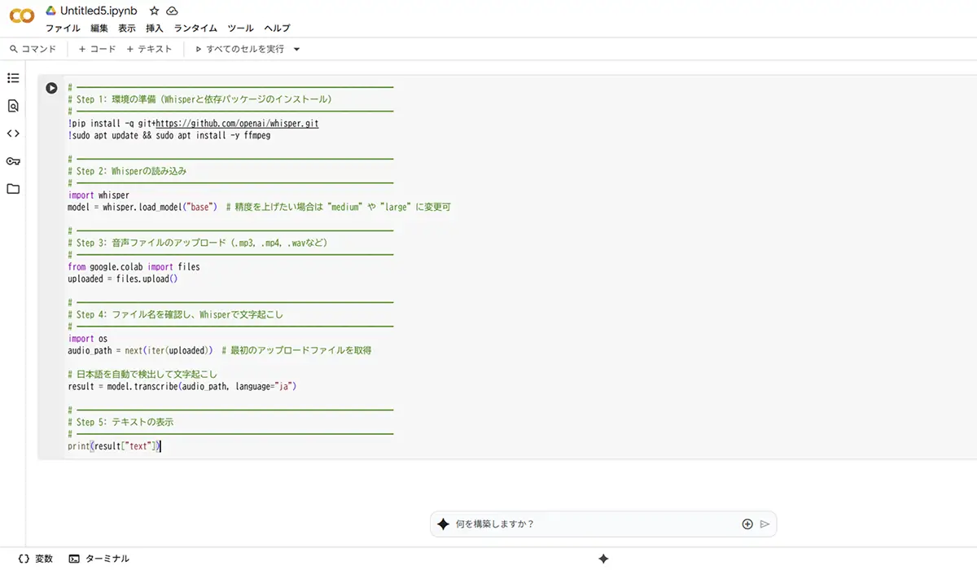This screenshot has width=977, height=570.
Task: Open the 挿入 menu
Action: tap(155, 28)
